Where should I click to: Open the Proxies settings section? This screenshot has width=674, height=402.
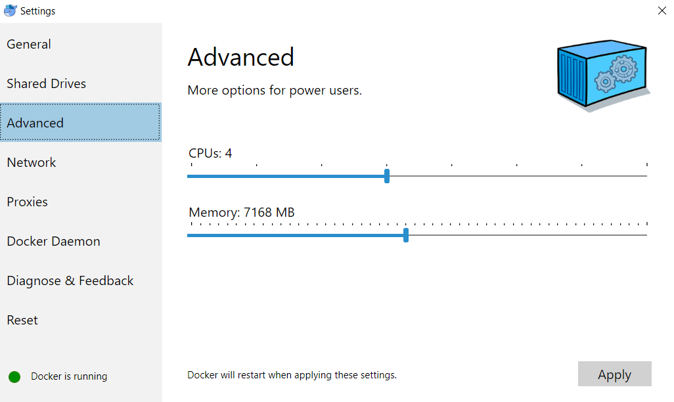point(27,202)
